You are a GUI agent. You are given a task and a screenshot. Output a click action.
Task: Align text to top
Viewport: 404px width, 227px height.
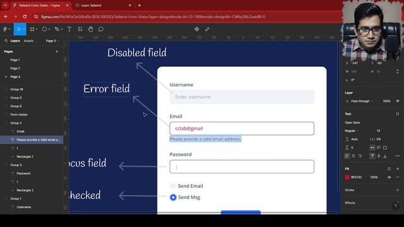[372, 156]
